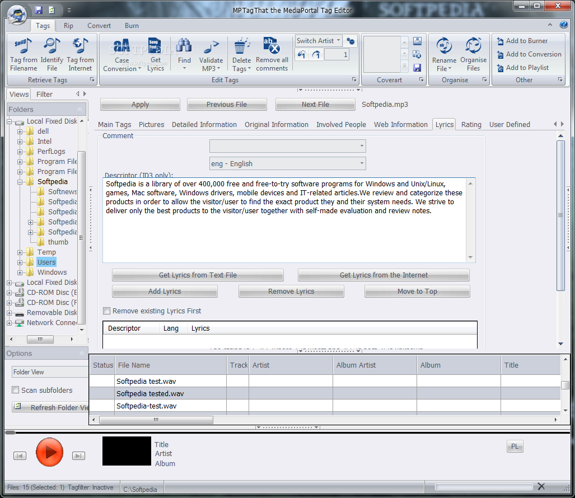Screen dimensions: 575x498
Task: Open the Retrieve Tags group dialog launcher
Action: pyautogui.click(x=92, y=79)
